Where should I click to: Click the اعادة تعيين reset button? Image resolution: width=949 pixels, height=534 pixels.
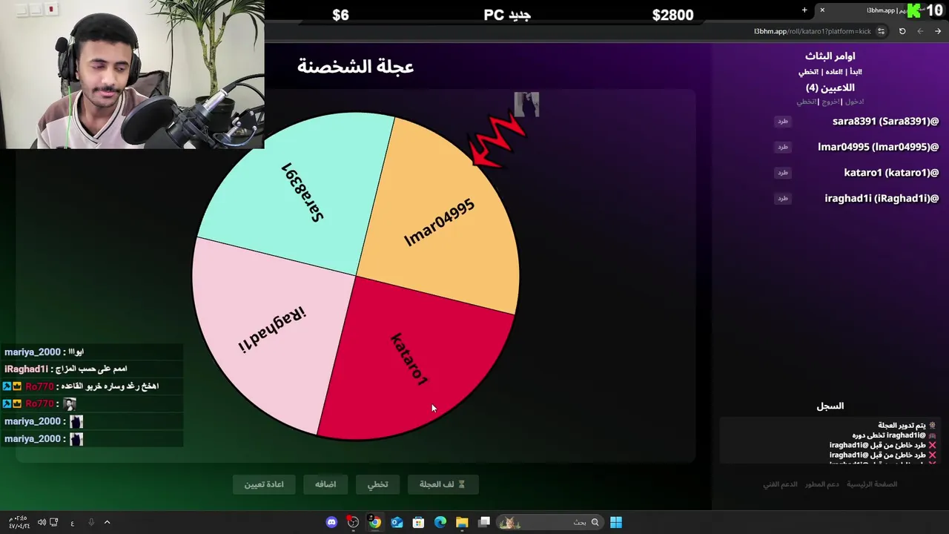click(x=264, y=484)
